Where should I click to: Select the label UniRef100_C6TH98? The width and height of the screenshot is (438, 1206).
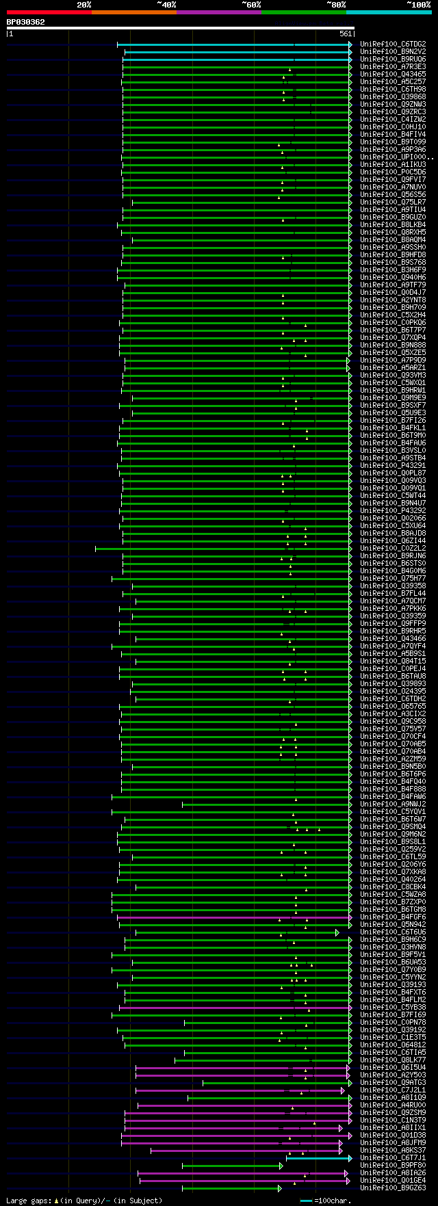coord(393,89)
